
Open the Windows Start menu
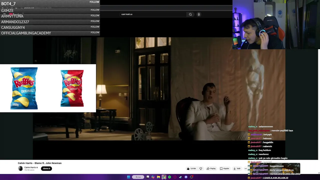pyautogui.click(x=128, y=177)
